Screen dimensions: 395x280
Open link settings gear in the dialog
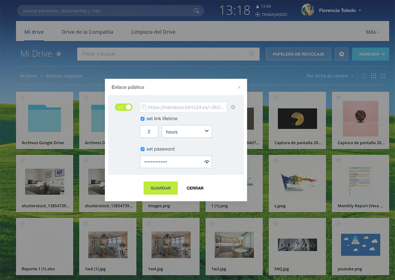coord(233,107)
